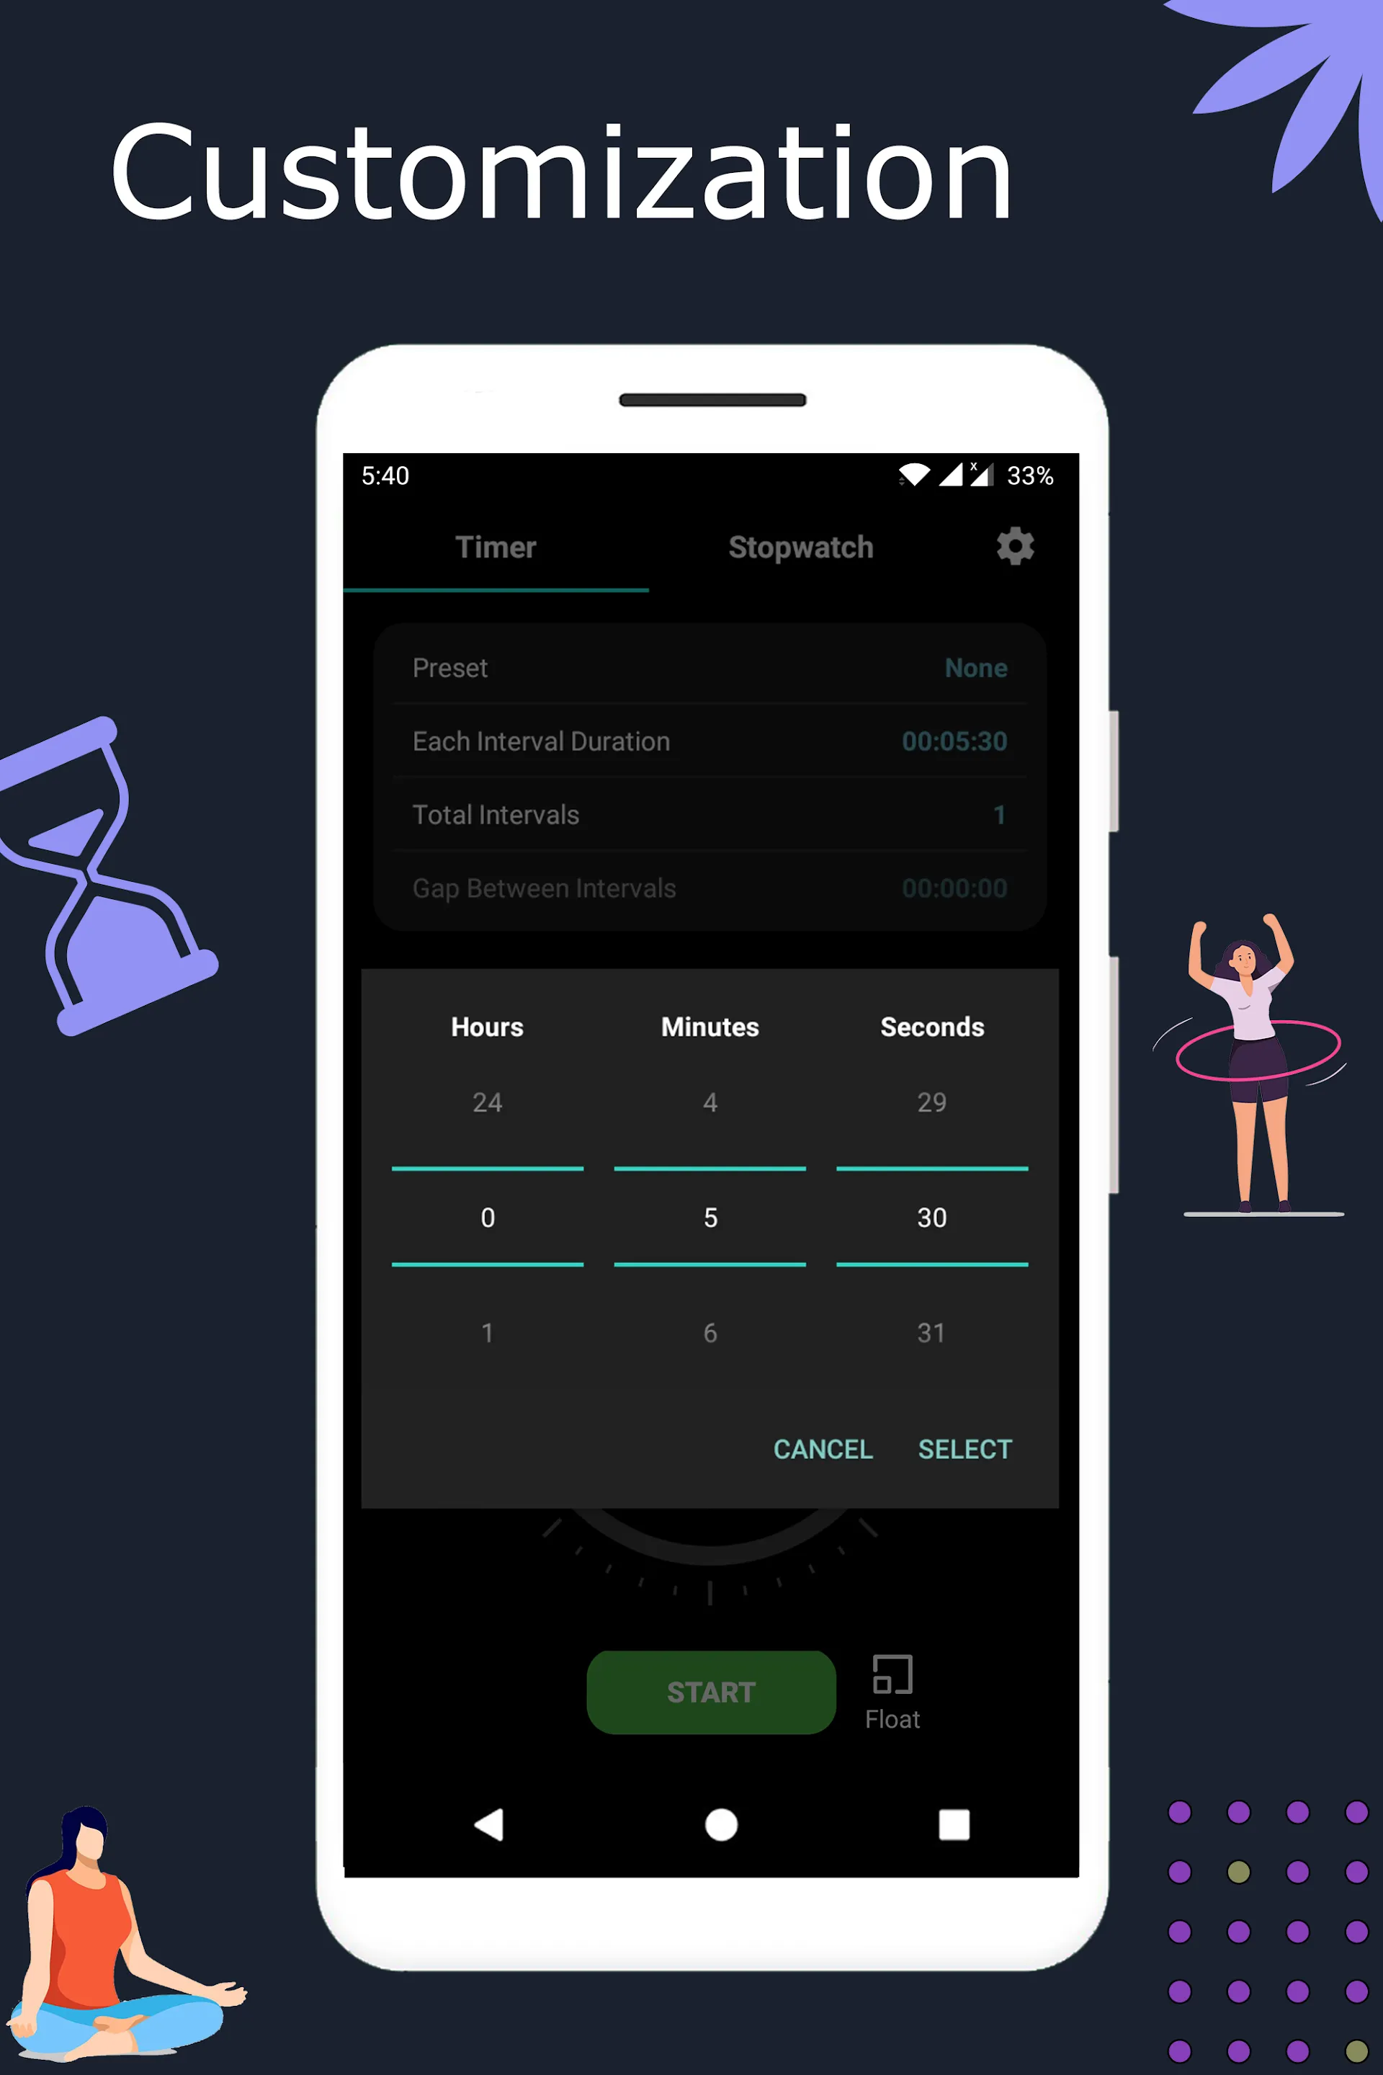Adjust the Seconds scroll picker
1383x2075 pixels.
931,1218
